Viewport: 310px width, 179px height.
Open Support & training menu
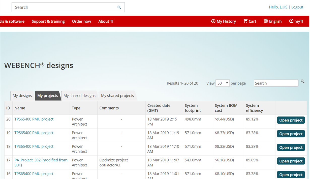click(48, 21)
